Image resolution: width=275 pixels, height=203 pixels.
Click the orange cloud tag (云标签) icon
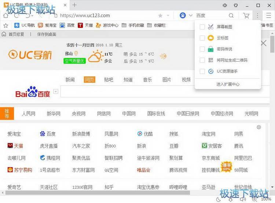pyautogui.click(x=210, y=38)
